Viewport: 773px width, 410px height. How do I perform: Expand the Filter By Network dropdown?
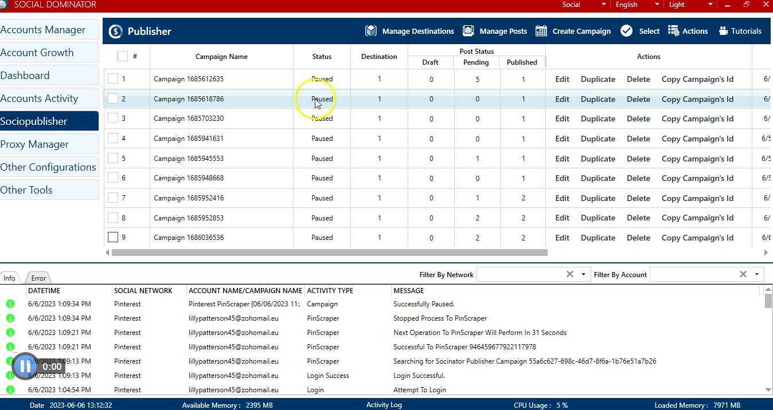tap(583, 274)
